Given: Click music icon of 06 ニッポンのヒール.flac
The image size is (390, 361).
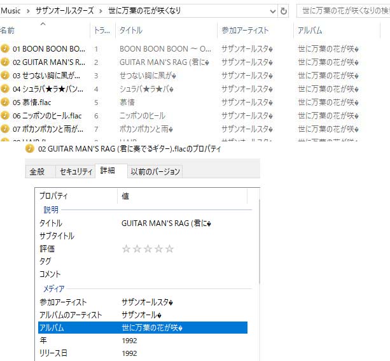Looking at the screenshot, I should click(x=4, y=115).
